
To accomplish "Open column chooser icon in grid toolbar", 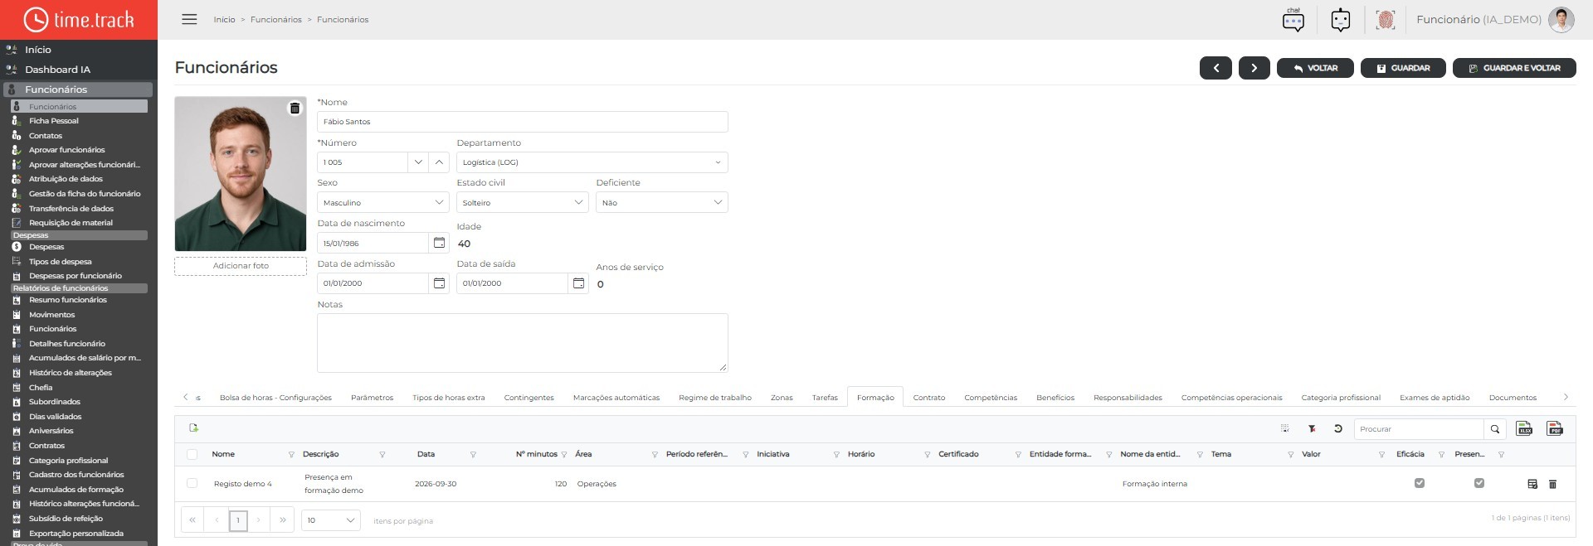I will click(1284, 429).
